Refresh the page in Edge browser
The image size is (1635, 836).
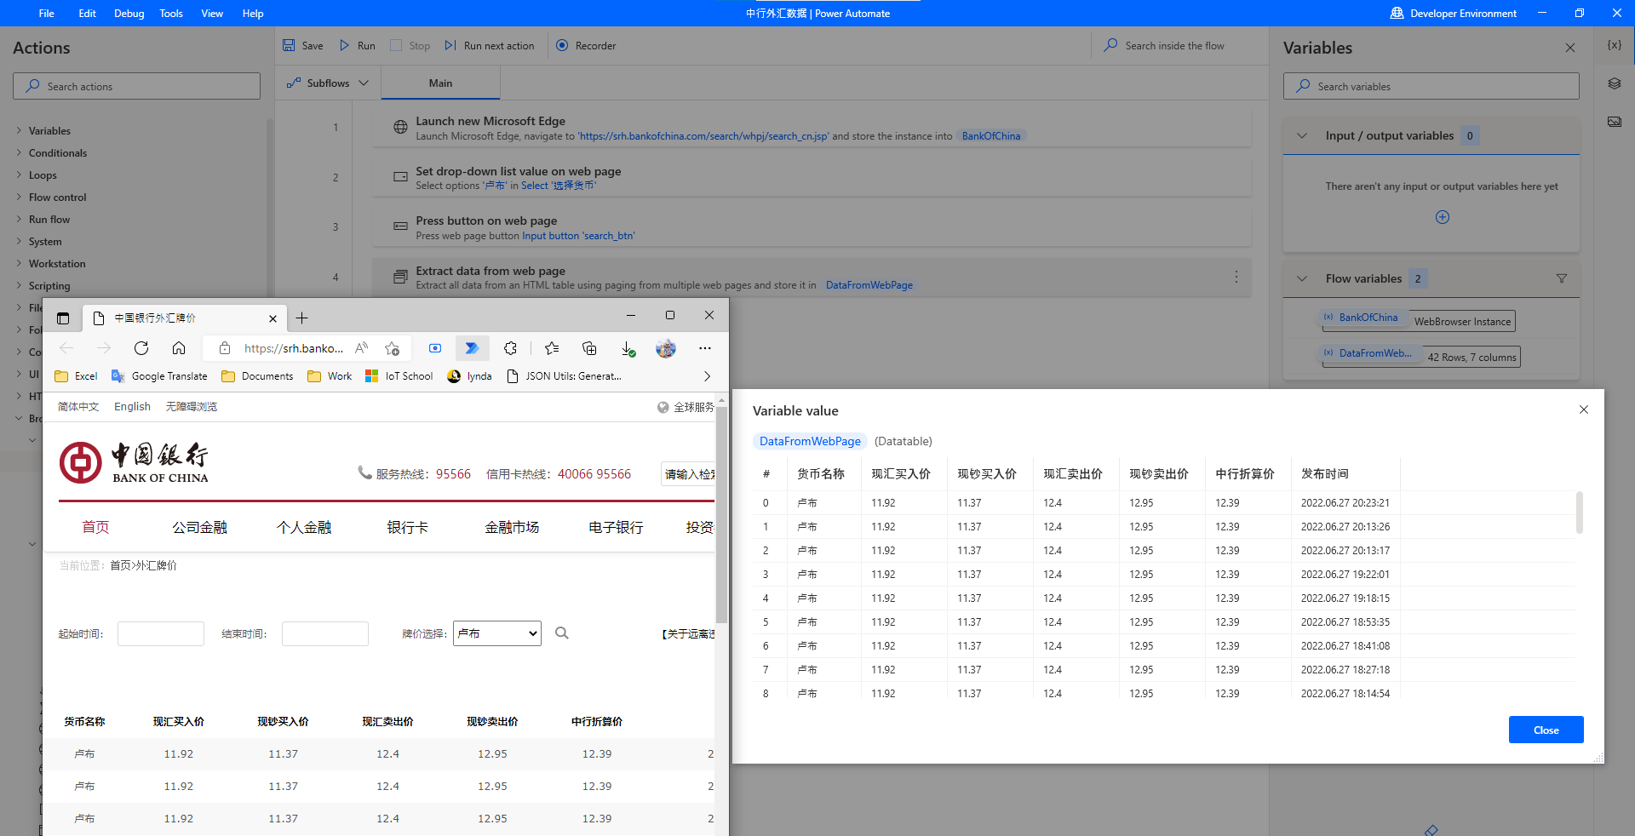141,348
